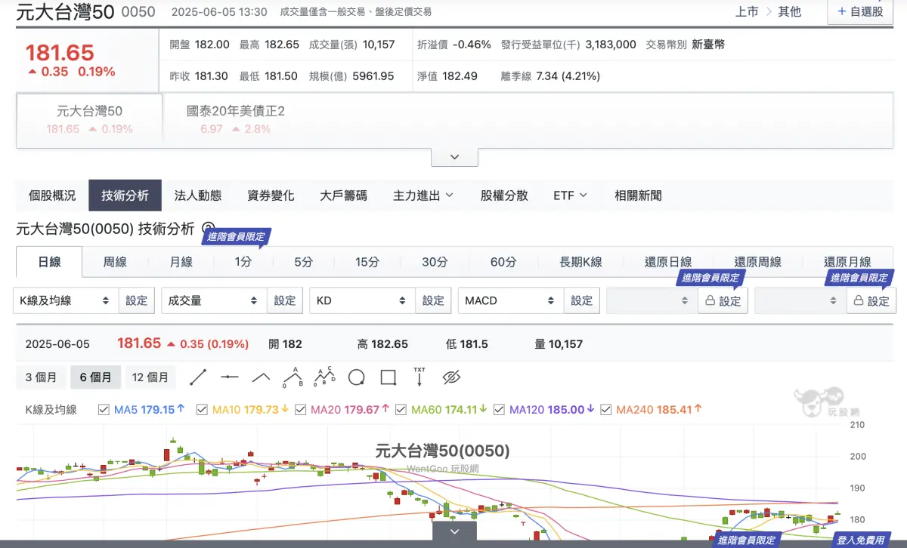The image size is (907, 548).
Task: Select the 12 個月 time range
Action: pos(150,377)
